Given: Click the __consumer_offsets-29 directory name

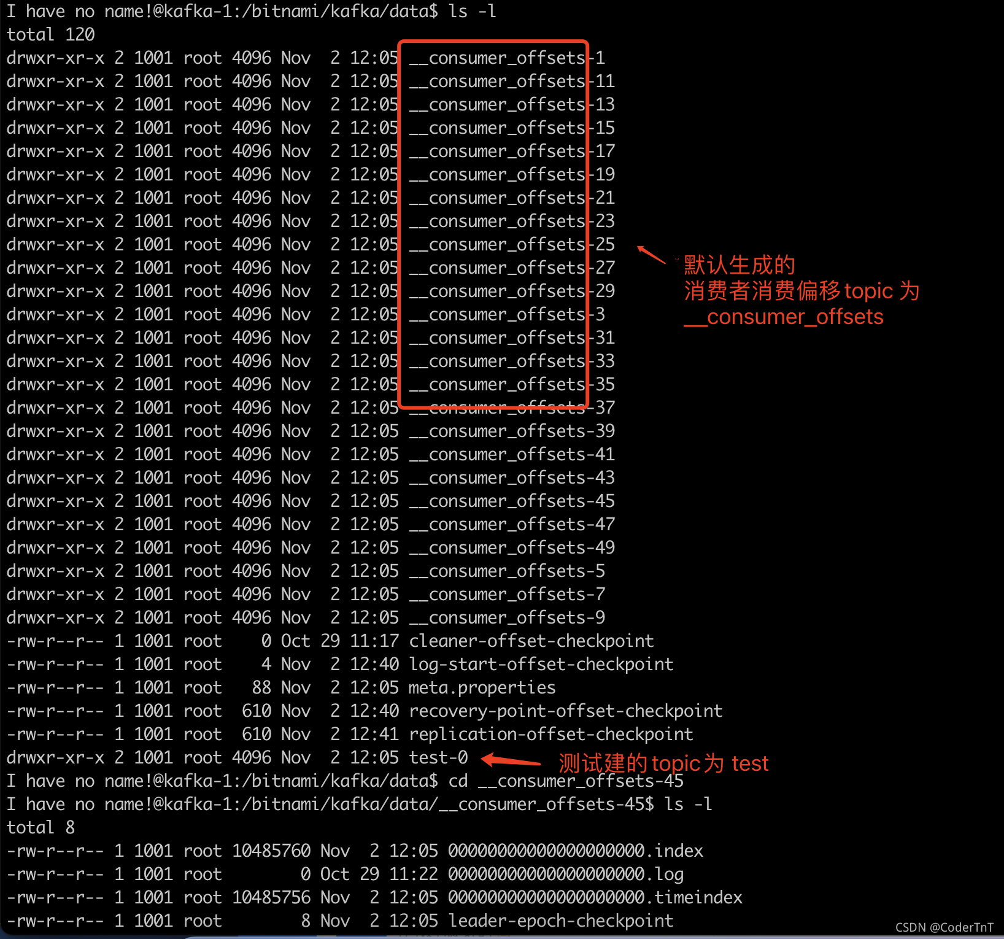Looking at the screenshot, I should [x=512, y=291].
